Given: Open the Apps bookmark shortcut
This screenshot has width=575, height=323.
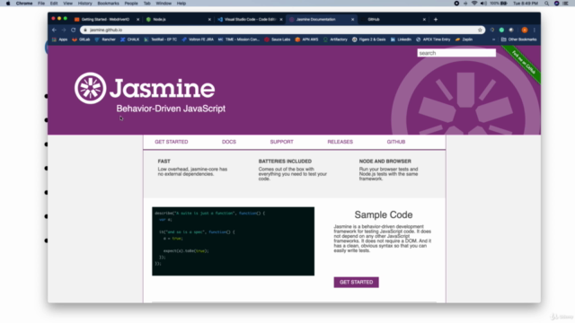Looking at the screenshot, I should click(60, 39).
